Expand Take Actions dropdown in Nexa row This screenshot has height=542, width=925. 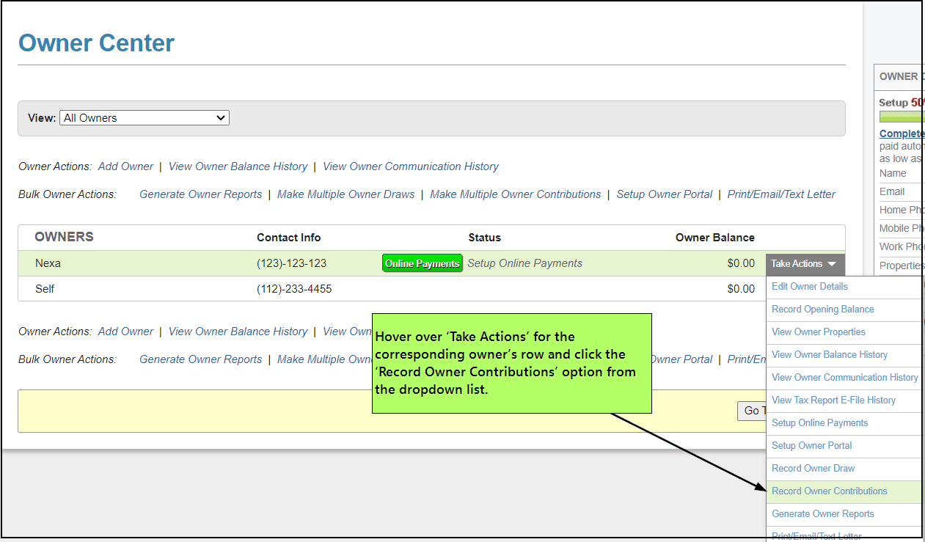[x=804, y=264]
